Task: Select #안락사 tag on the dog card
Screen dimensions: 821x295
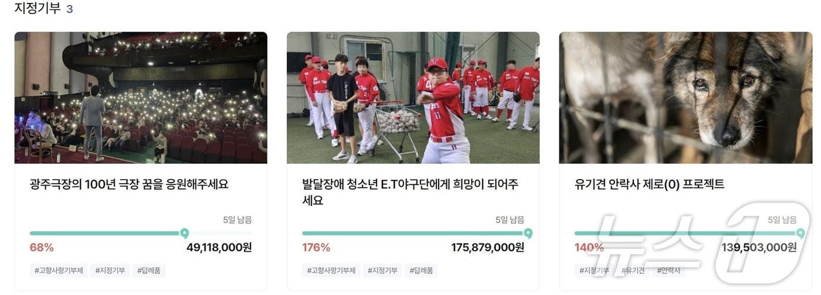Action: pos(669,270)
